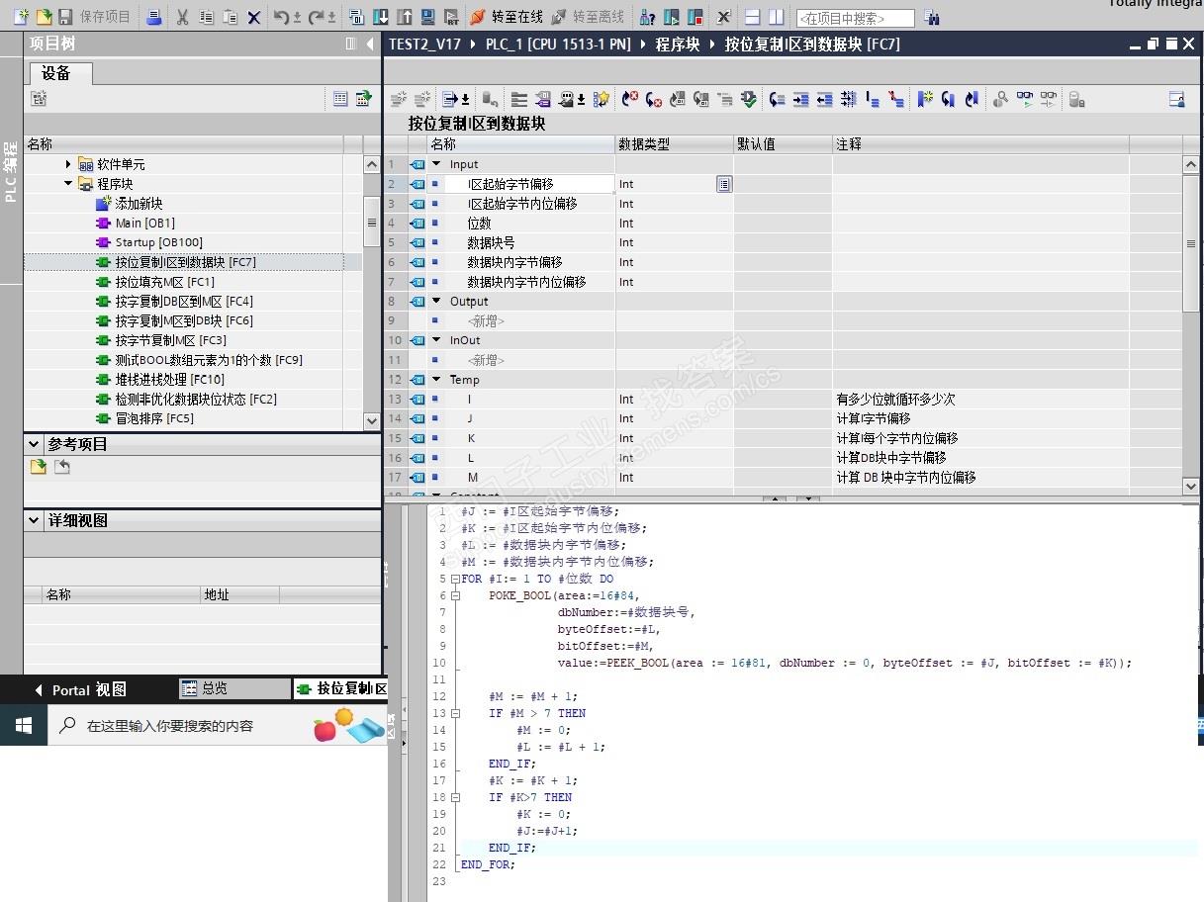Switch to the 总览 overview tab

(x=214, y=689)
